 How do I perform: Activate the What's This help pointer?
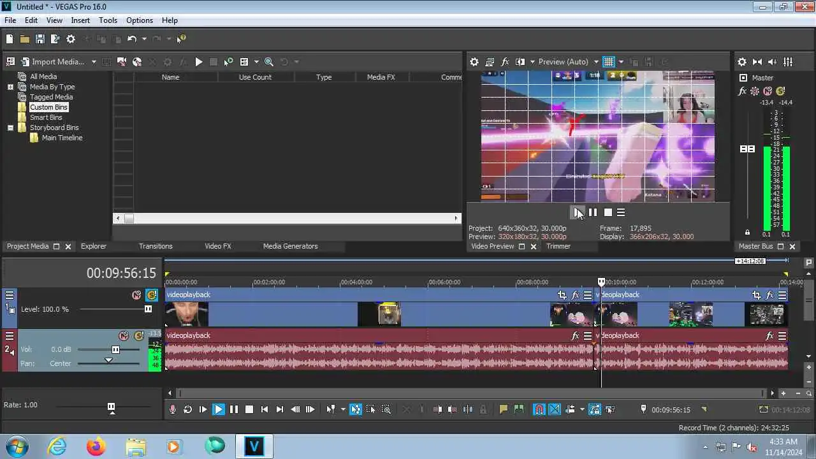181,39
